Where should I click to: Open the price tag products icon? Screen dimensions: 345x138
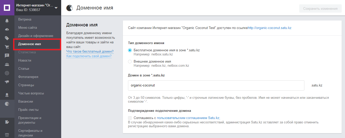[x=7, y=38]
